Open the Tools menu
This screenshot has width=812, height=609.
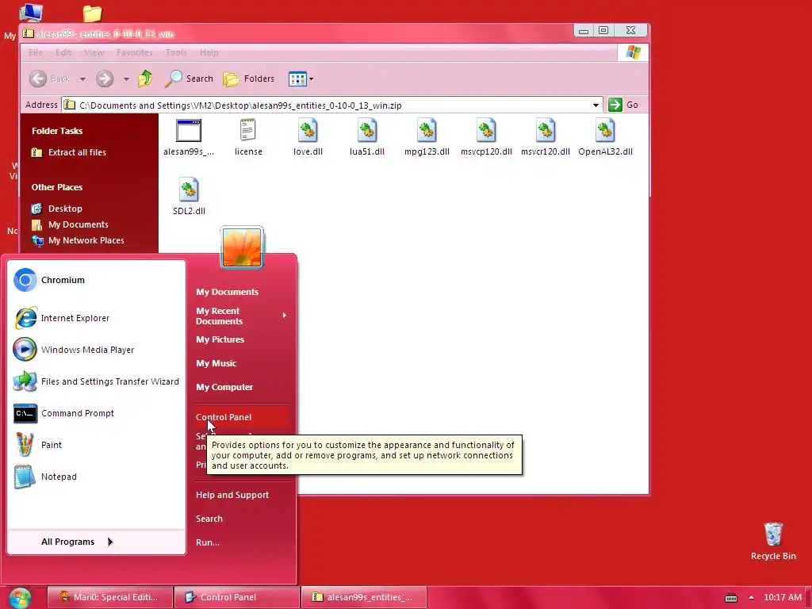(x=176, y=52)
